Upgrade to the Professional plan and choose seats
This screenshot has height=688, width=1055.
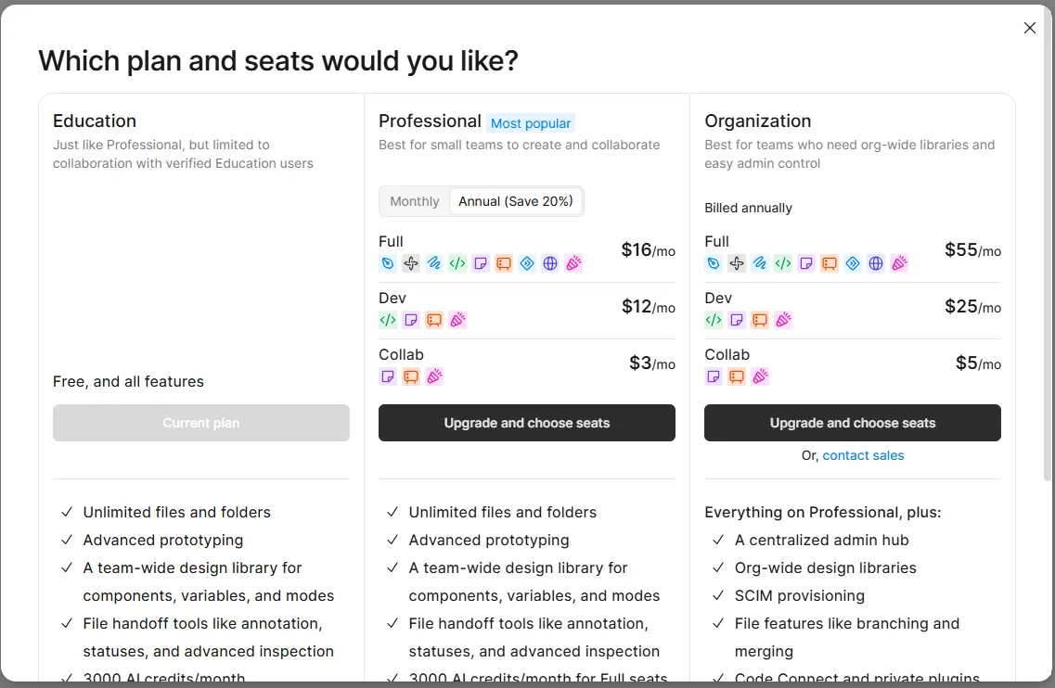pyautogui.click(x=527, y=423)
